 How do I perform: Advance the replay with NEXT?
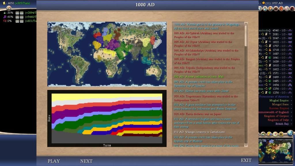[86, 161]
